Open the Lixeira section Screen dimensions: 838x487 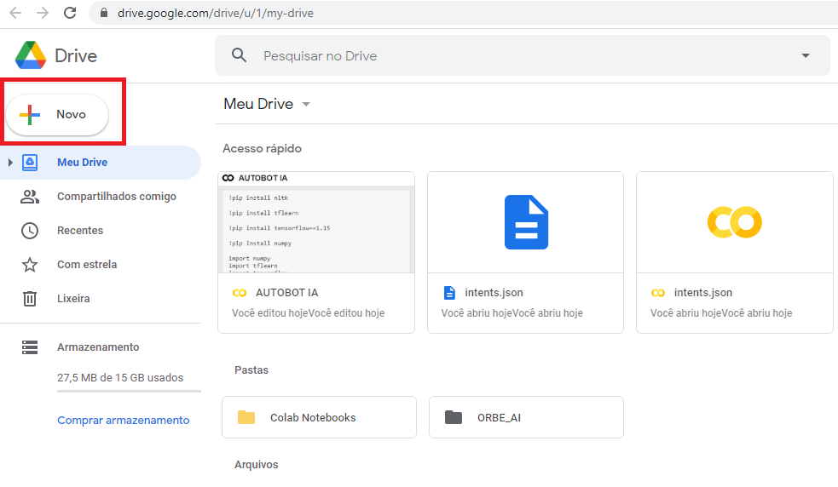pyautogui.click(x=101, y=299)
